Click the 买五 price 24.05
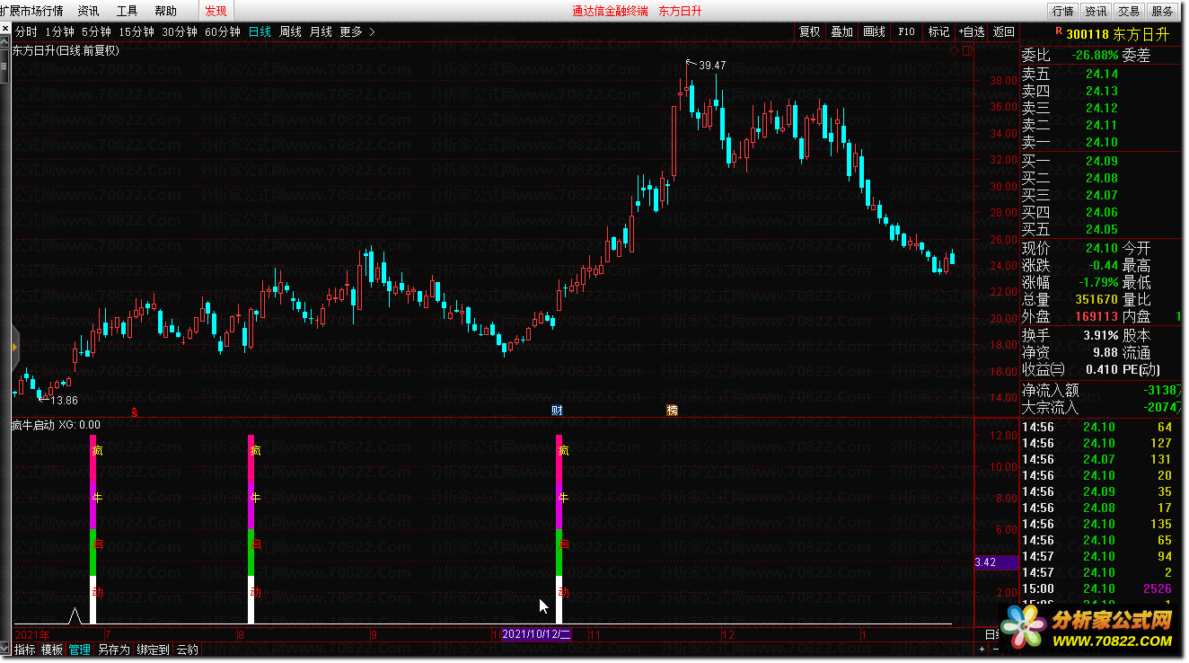The image size is (1189, 663). 1101,229
